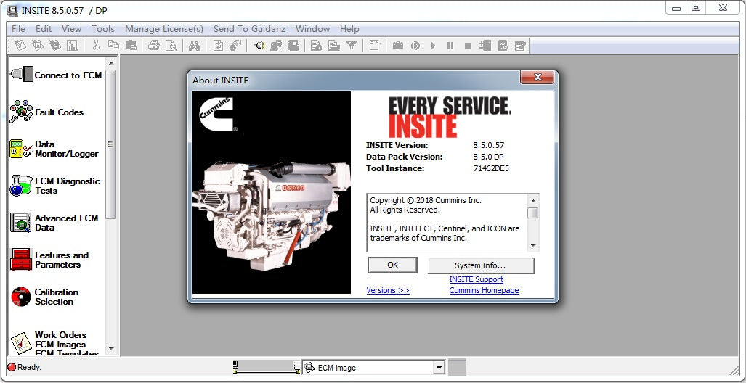Open Connect to ECM in sidebar

pos(56,75)
